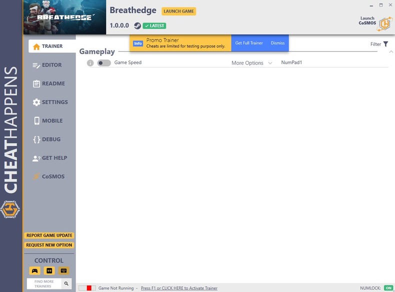
Task: Click the CONTROL heading
Action: point(49,261)
